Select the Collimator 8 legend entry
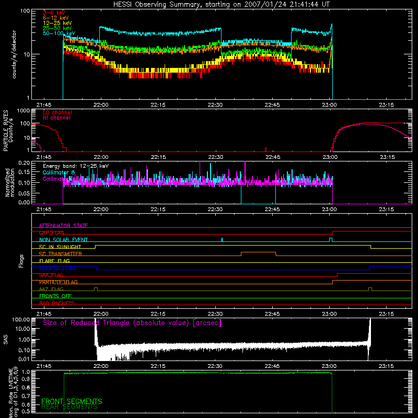The width and height of the screenshot is (418, 418). click(59, 172)
